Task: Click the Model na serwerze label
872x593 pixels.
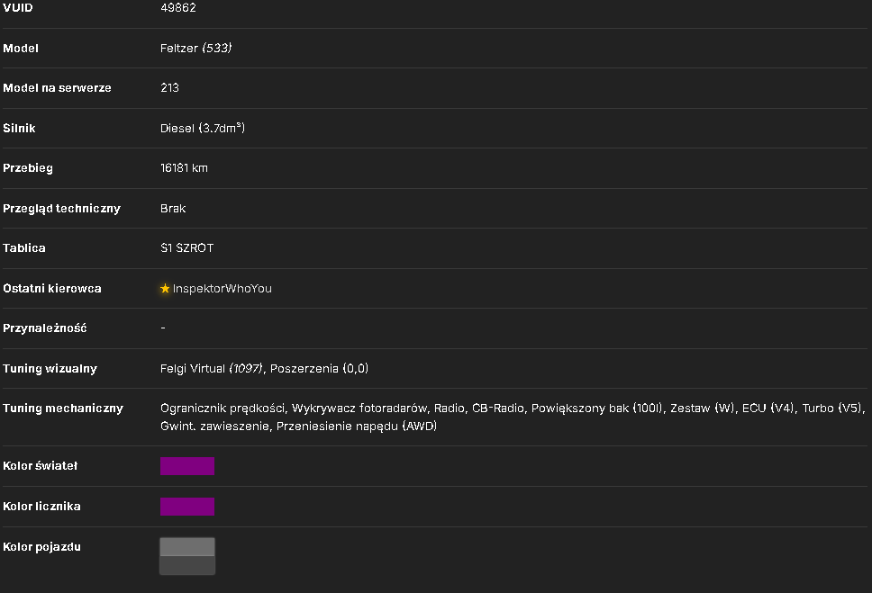Action: [x=58, y=88]
